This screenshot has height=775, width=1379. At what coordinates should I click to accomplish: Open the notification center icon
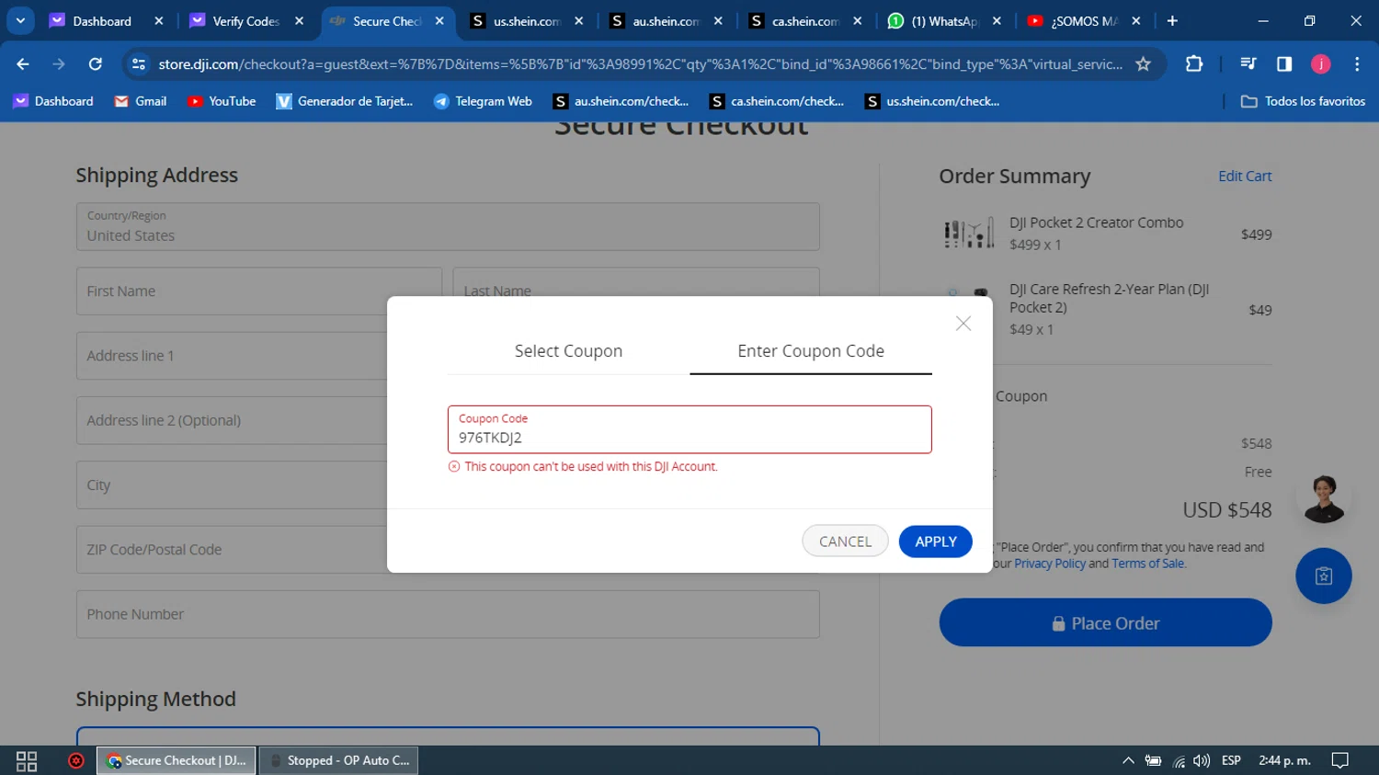[x=1340, y=760]
